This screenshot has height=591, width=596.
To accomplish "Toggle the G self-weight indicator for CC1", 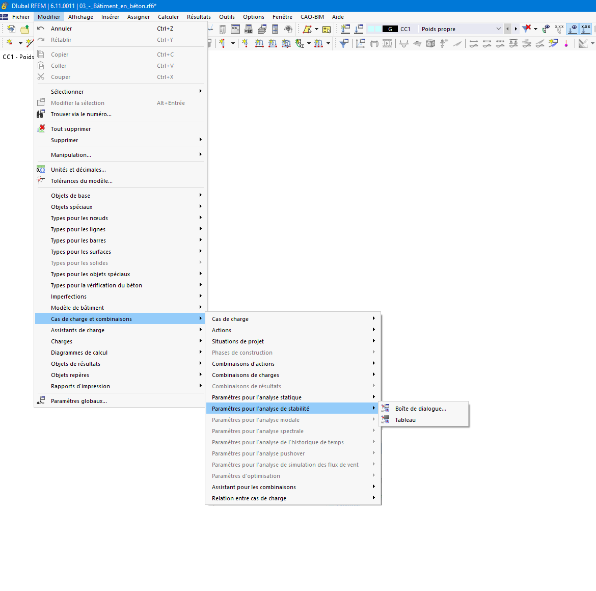I will click(x=390, y=29).
